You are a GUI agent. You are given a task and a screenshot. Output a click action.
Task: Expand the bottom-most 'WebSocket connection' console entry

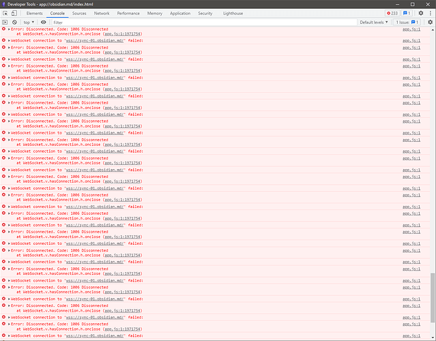coord(9,336)
